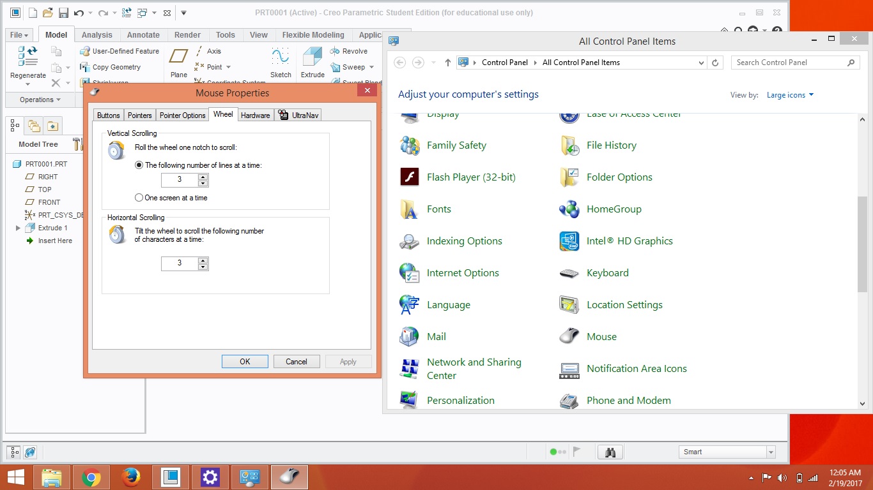This screenshot has width=873, height=490.
Task: Open the Quick Access Toolbar customize dropdown
Action: click(x=184, y=13)
